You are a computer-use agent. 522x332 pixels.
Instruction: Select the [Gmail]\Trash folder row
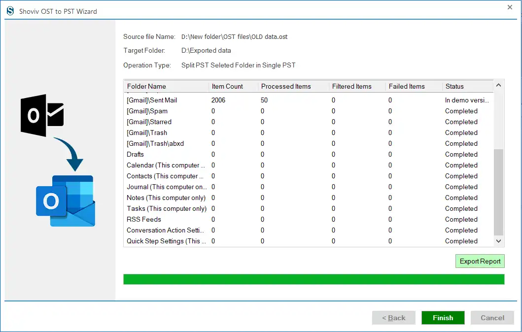(x=308, y=133)
